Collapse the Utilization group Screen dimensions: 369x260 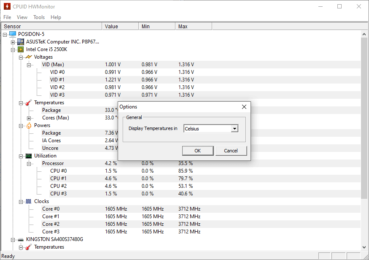pos(21,156)
